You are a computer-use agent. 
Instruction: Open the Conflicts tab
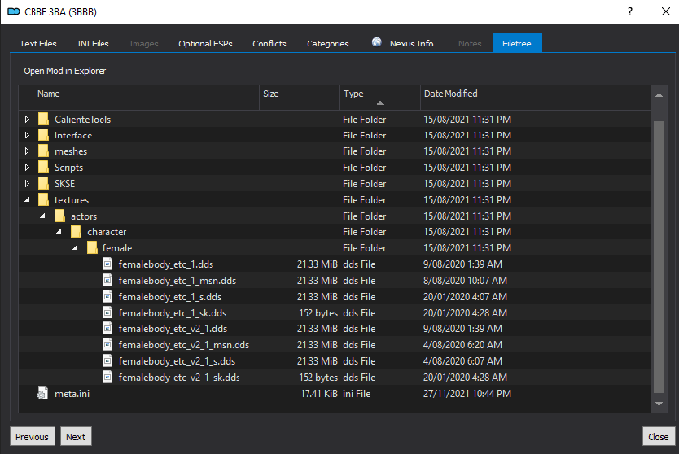[269, 43]
